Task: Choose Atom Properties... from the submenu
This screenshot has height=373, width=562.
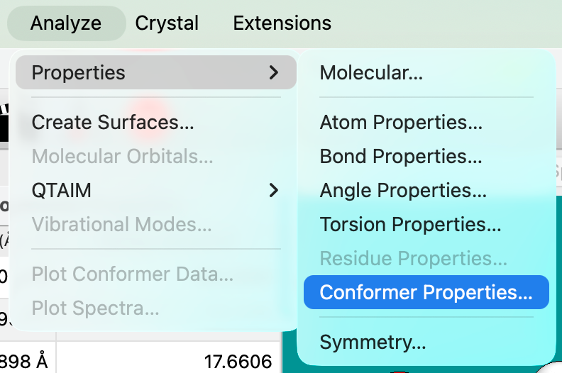Action: (x=401, y=122)
